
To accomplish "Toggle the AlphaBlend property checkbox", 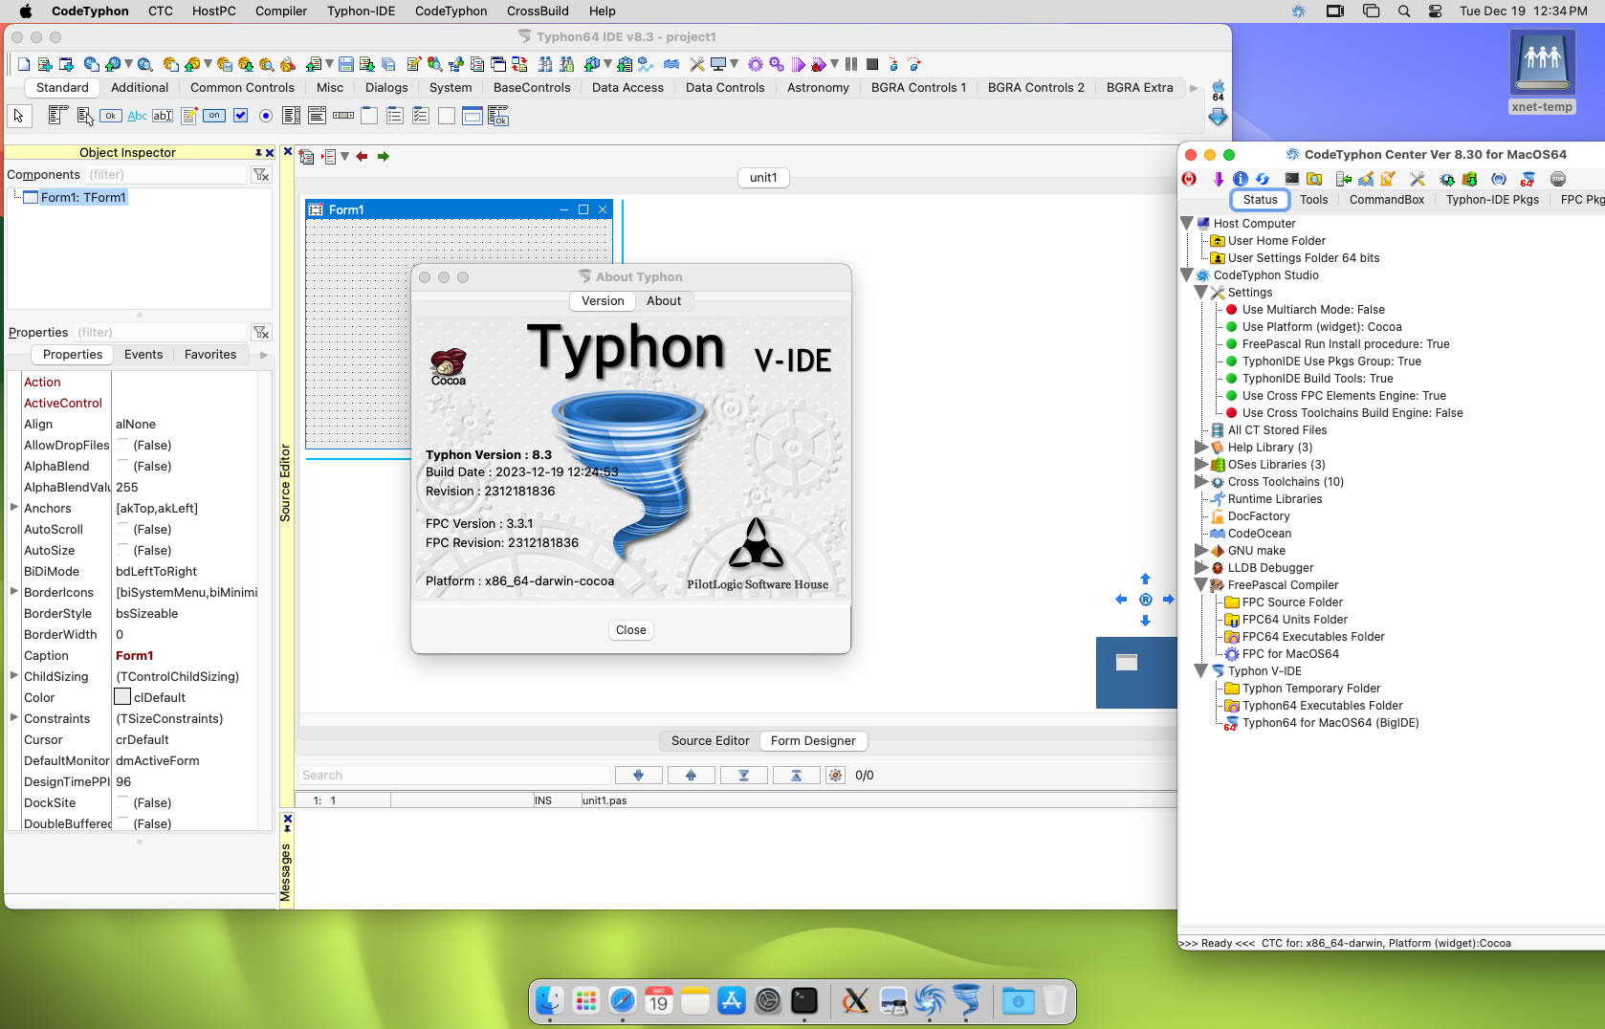I will click(122, 467).
